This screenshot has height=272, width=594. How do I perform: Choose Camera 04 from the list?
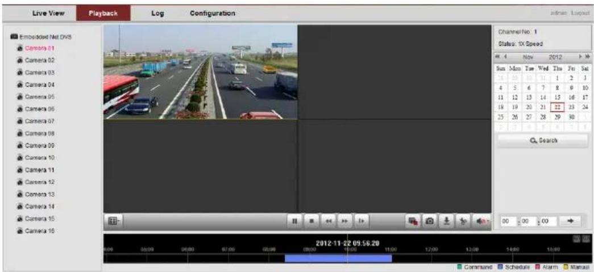click(36, 85)
